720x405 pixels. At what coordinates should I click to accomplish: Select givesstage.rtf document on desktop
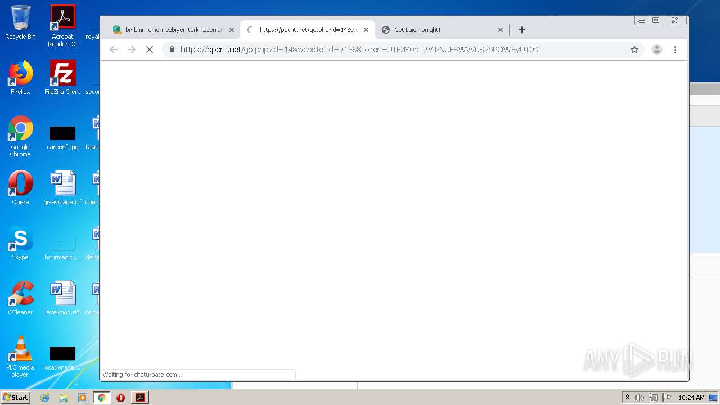tap(62, 188)
